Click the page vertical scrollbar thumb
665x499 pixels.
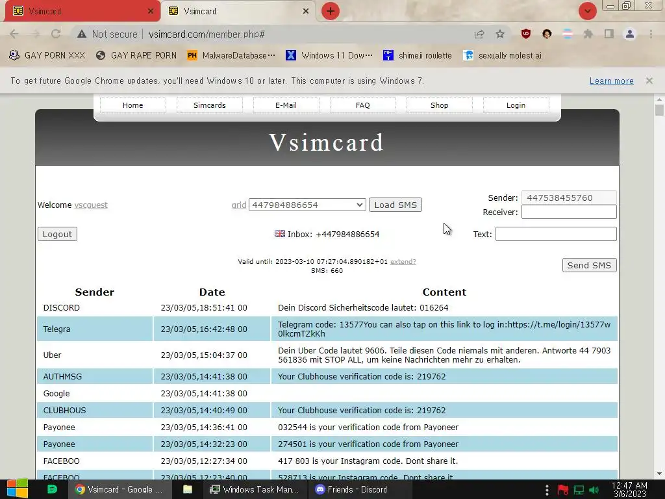coord(659,110)
